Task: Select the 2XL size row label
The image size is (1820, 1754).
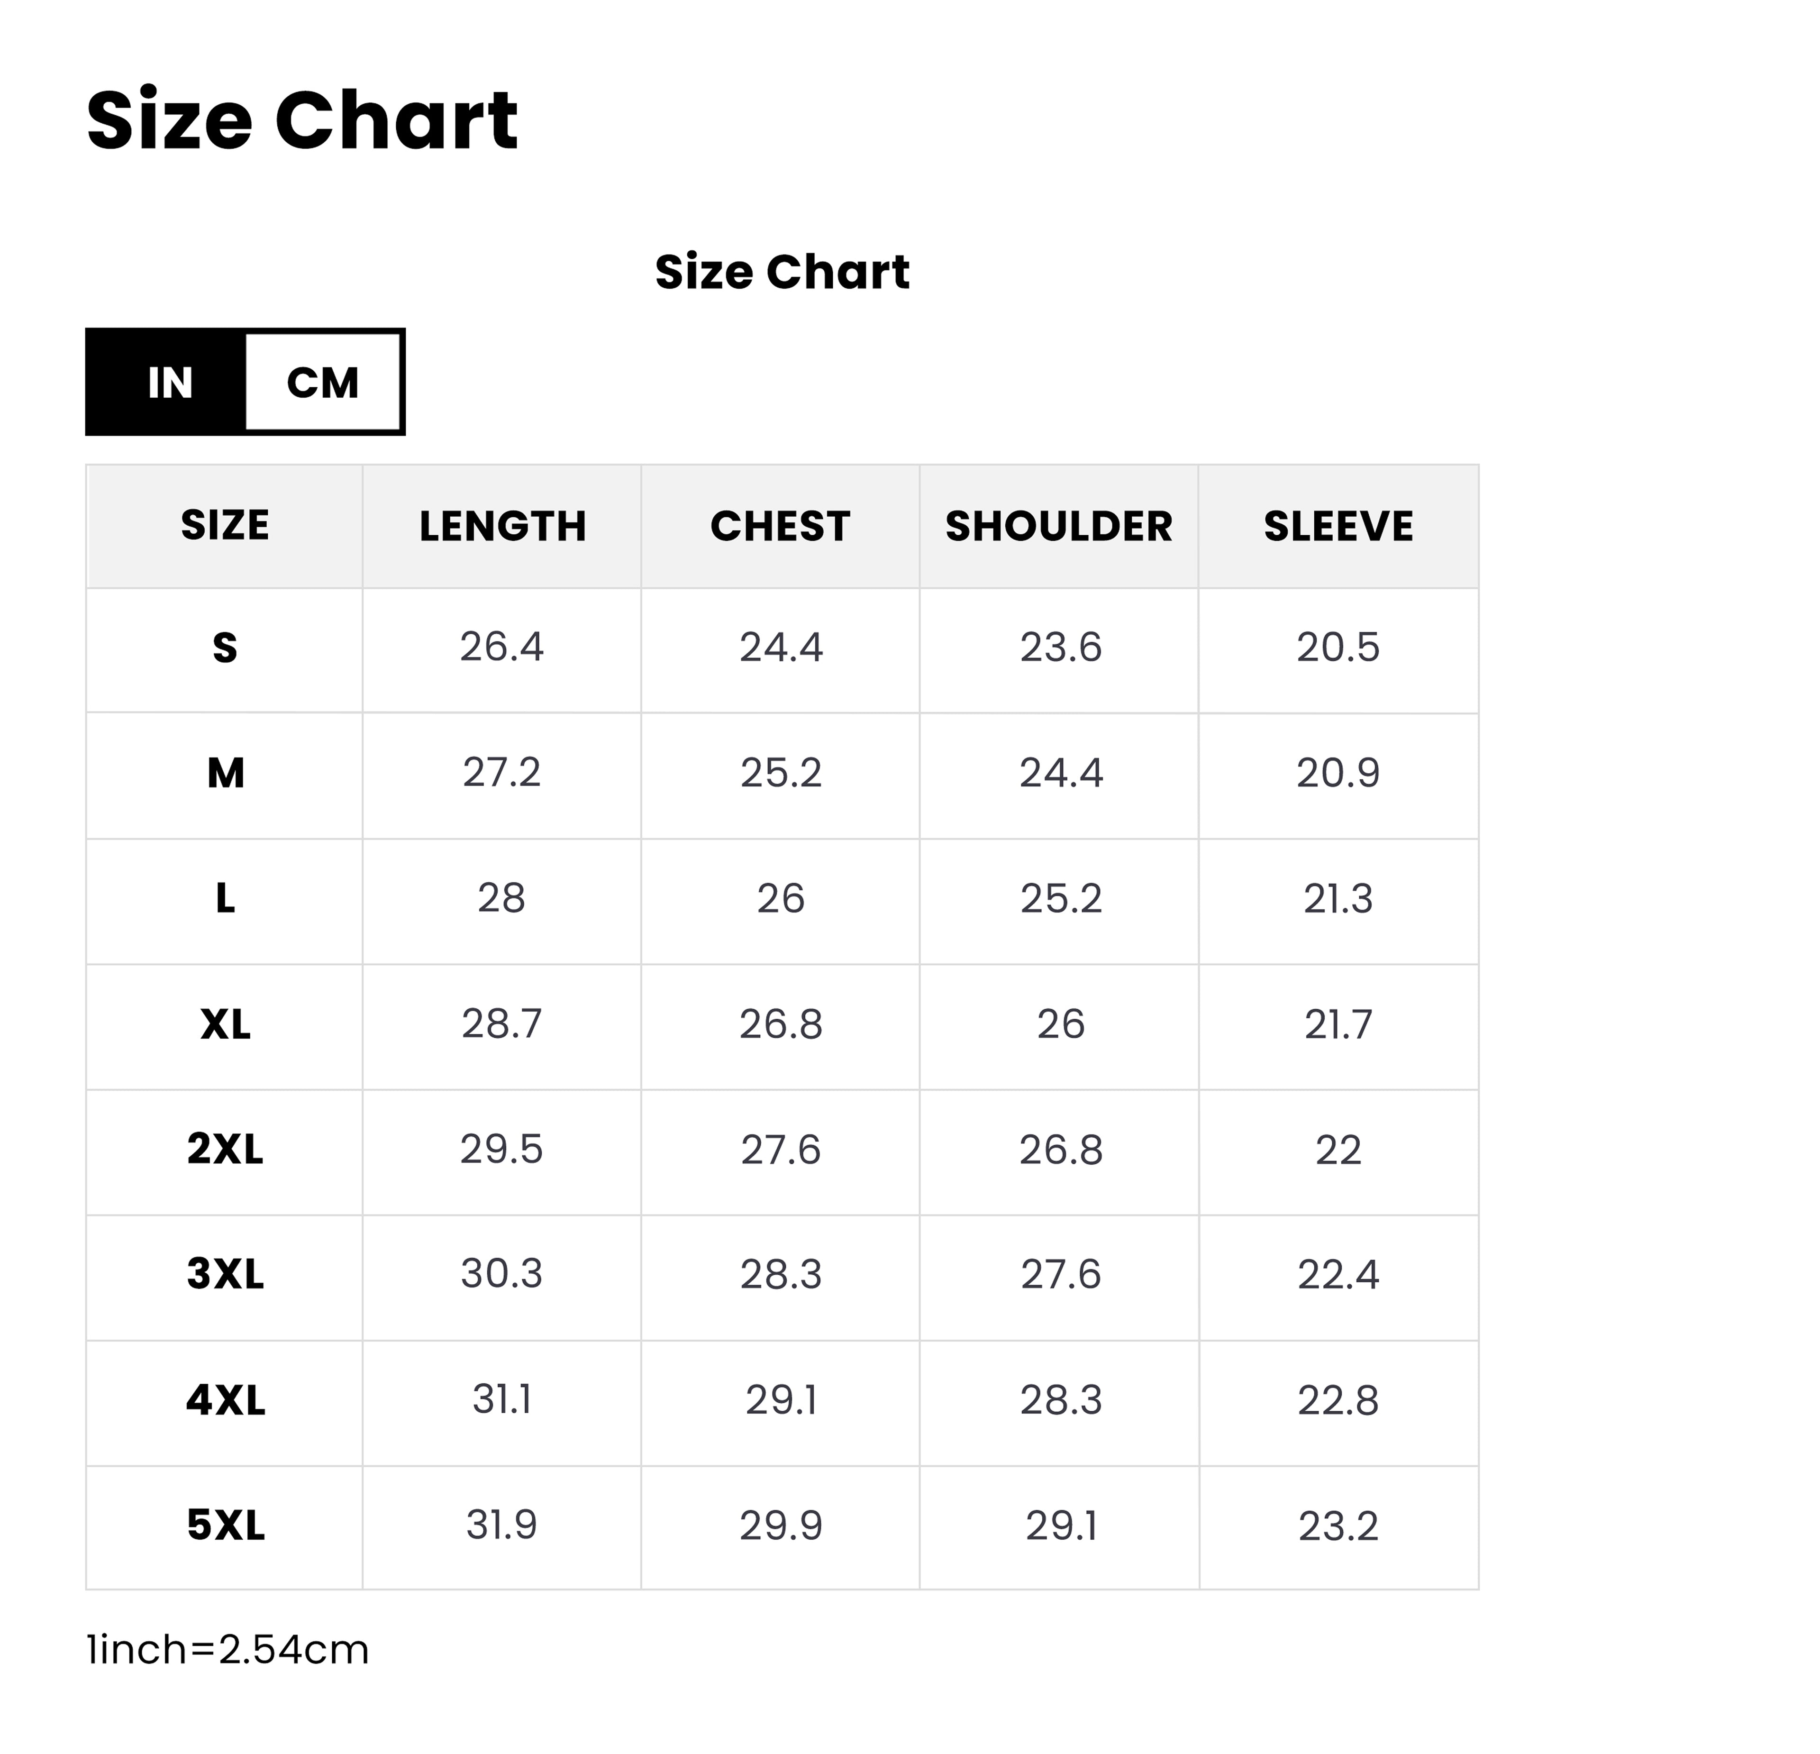Action: click(x=225, y=1150)
